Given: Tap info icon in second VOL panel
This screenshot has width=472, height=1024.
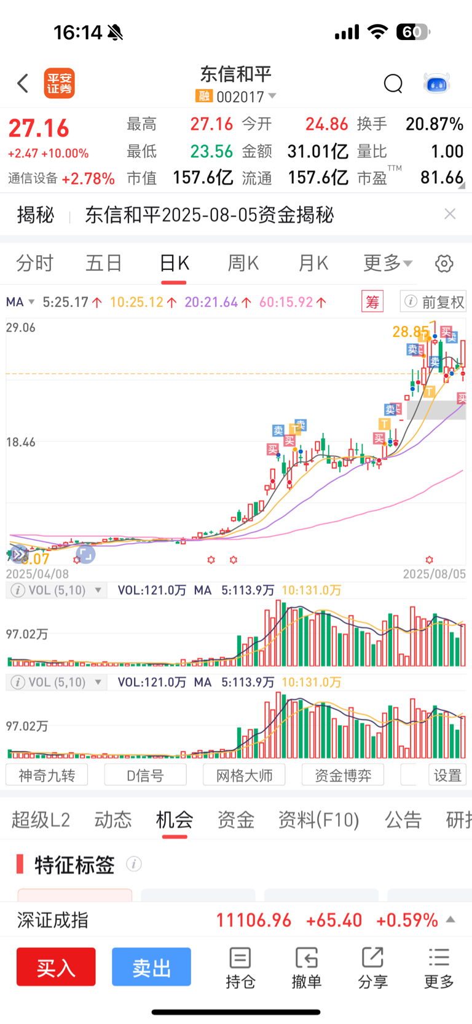Looking at the screenshot, I should coord(18,682).
